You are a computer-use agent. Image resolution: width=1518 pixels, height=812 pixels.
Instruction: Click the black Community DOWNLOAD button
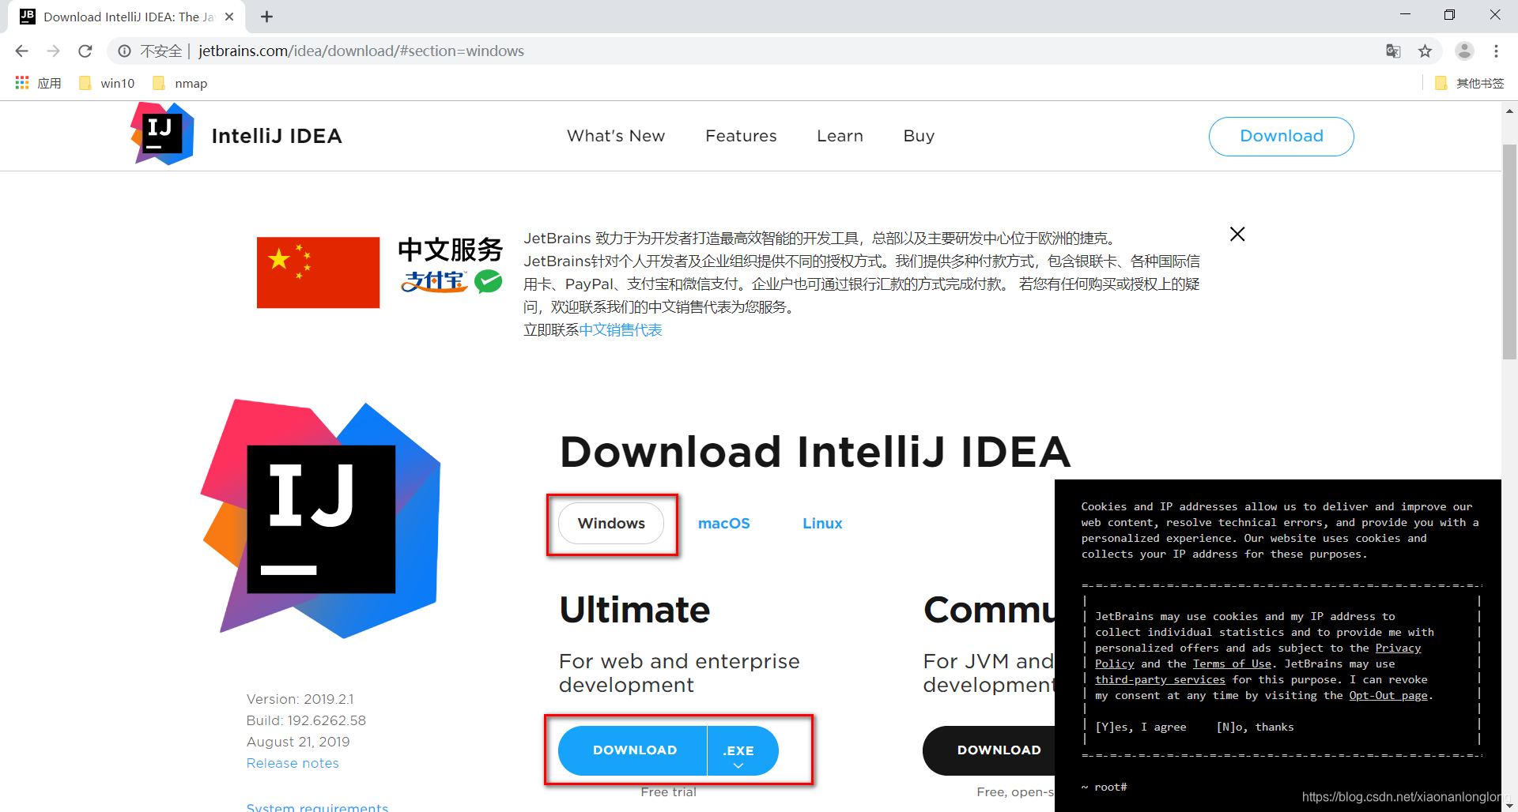point(989,750)
